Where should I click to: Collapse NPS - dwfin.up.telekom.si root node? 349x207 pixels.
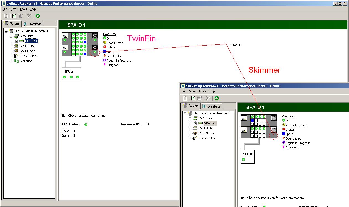6,31
